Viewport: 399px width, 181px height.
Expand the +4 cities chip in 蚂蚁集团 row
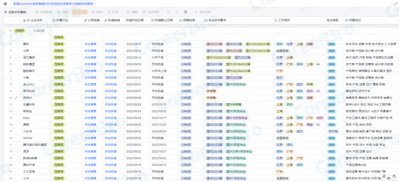[x=318, y=64]
